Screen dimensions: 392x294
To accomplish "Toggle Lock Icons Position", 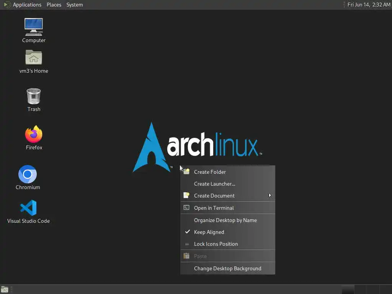I will coord(227,244).
